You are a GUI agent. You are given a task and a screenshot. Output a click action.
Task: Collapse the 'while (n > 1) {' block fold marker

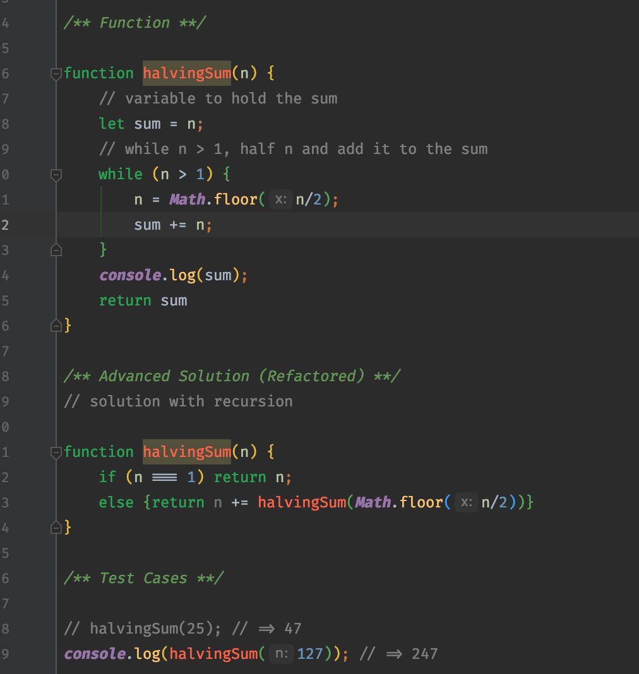coord(56,175)
